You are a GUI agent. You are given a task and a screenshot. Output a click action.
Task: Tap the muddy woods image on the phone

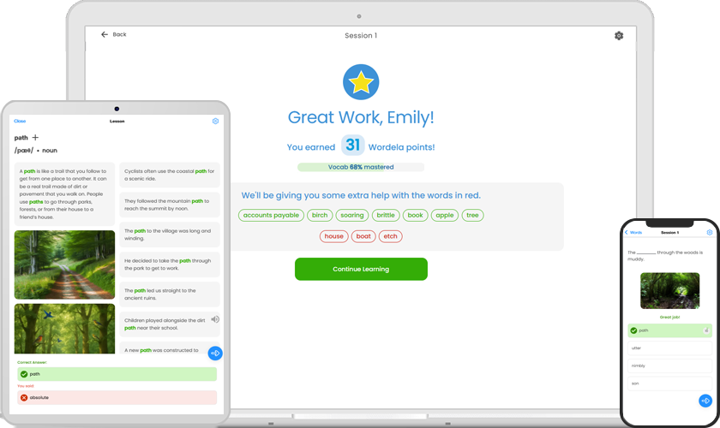[x=670, y=290]
